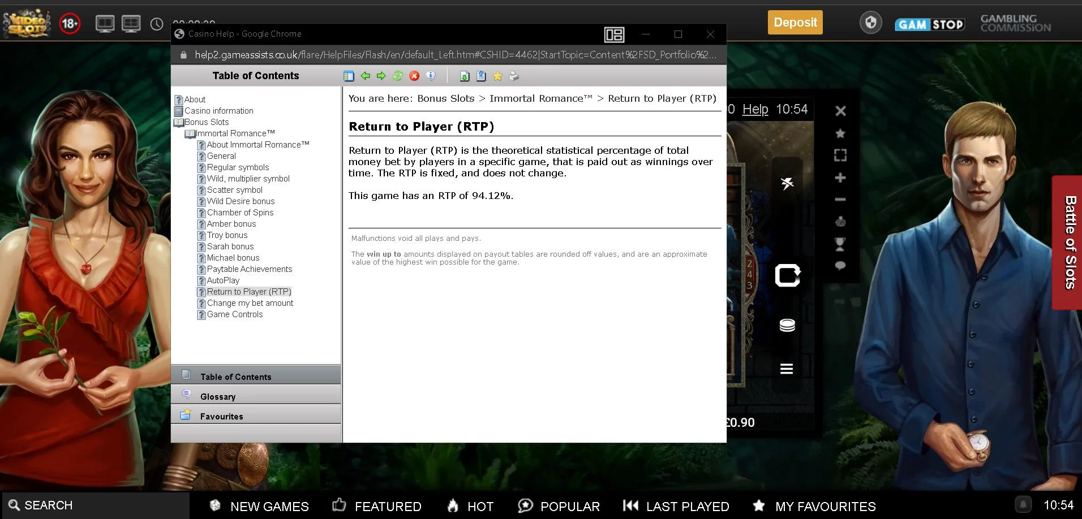Click the minus icon in game side strip
Image resolution: width=1082 pixels, height=519 pixels.
coord(840,200)
